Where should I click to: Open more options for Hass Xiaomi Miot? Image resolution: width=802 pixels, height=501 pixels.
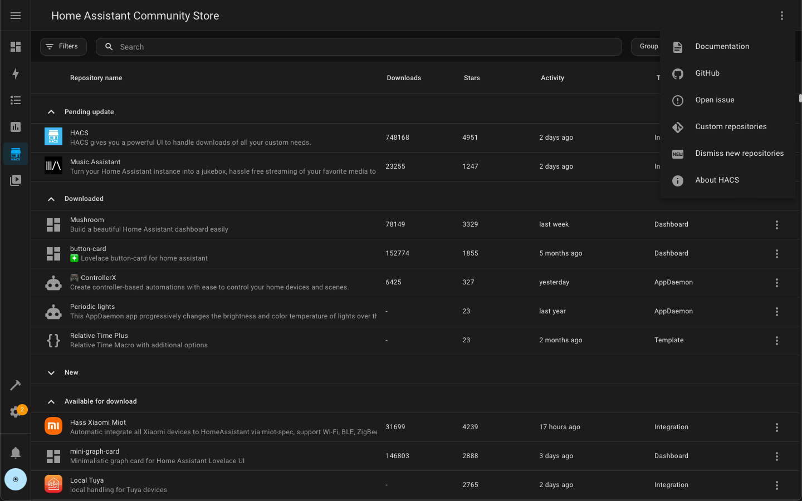tap(777, 428)
